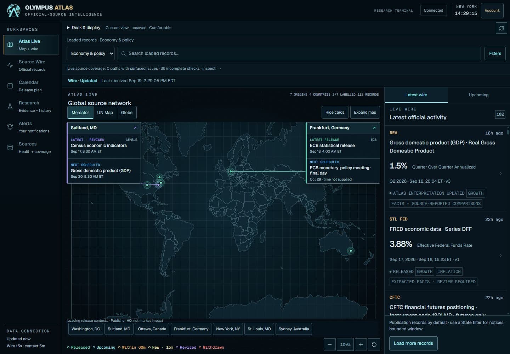Screen dimensions: 510x354
Task: Expand the Desk & display section
Action: [x=84, y=28]
